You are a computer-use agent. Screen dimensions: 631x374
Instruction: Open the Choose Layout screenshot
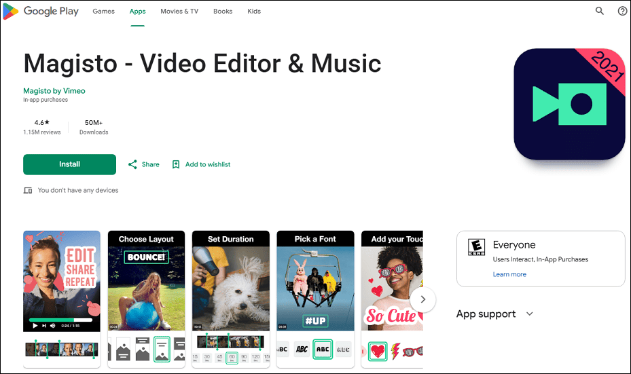[147, 299]
